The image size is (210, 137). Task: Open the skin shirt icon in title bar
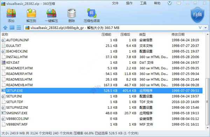pyautogui.click(x=170, y=3)
